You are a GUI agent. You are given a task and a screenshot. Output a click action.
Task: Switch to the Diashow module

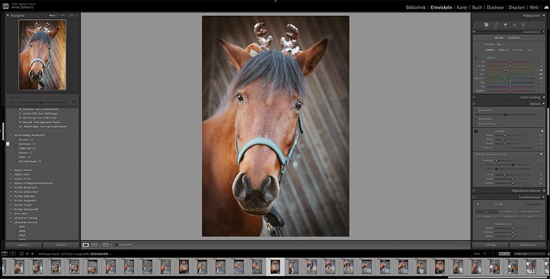tap(496, 7)
